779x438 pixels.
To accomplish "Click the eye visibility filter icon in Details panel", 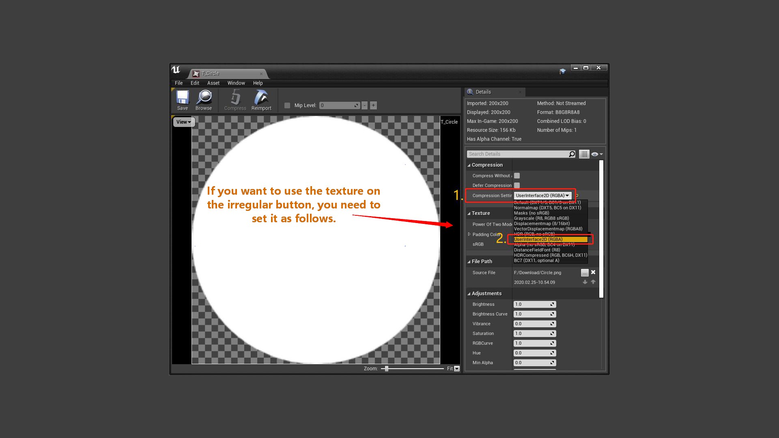I will [595, 154].
